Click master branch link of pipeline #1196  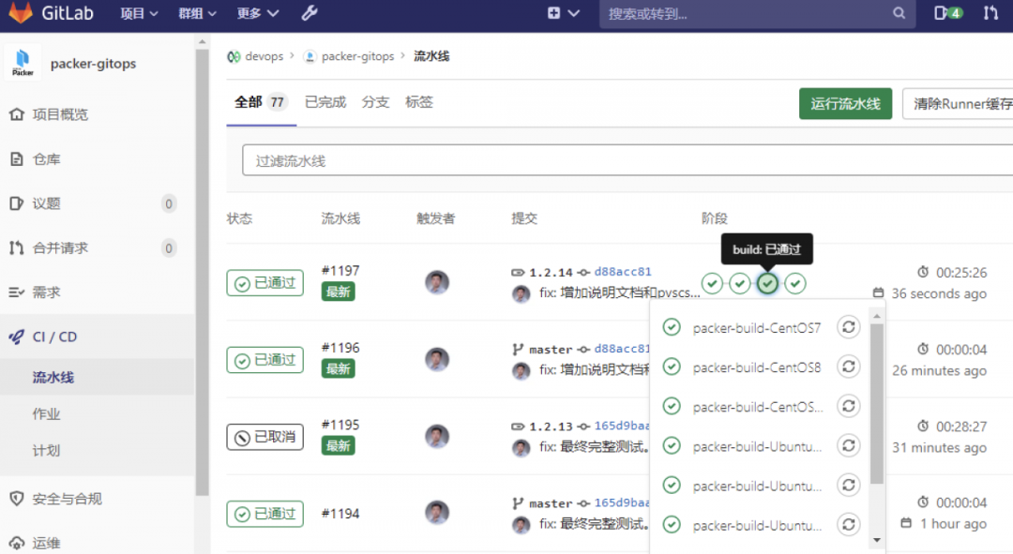click(551, 350)
